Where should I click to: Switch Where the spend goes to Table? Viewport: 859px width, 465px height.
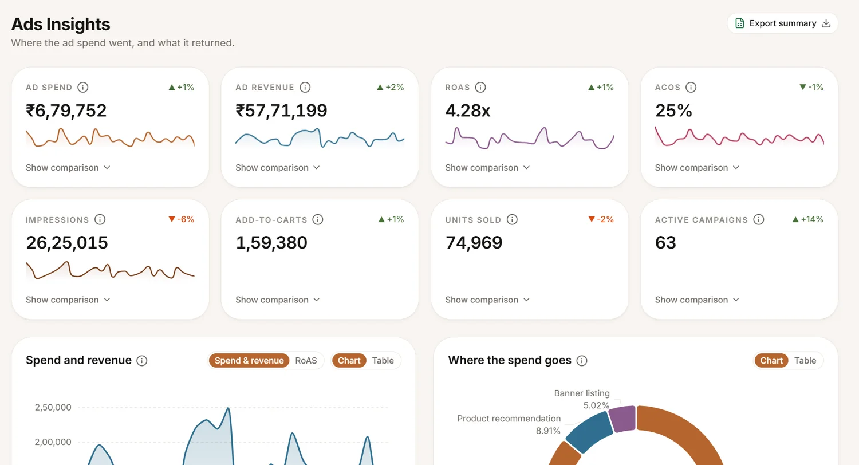(805, 361)
